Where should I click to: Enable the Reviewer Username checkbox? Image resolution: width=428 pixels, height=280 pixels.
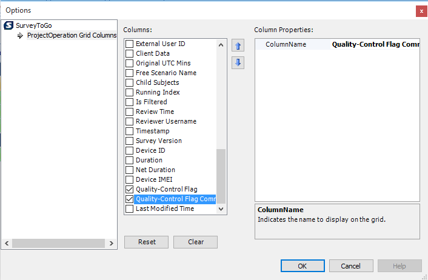click(129, 121)
